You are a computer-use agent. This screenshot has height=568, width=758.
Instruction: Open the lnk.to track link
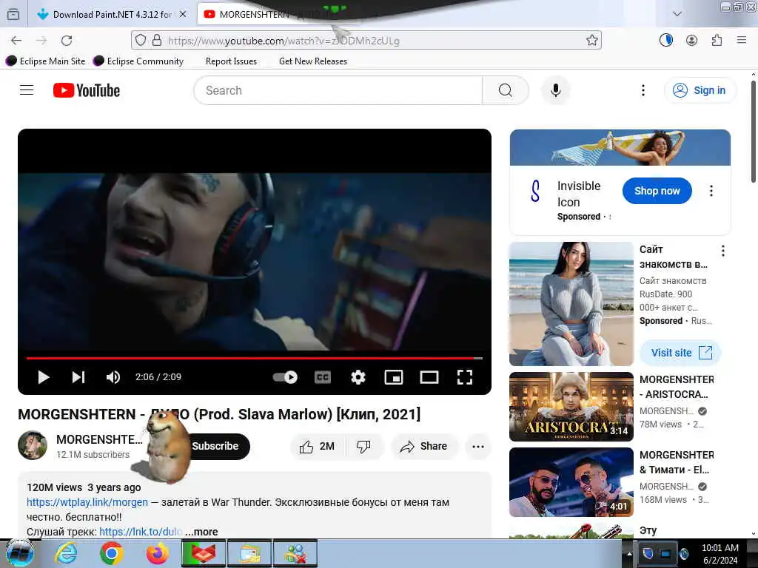click(x=141, y=532)
